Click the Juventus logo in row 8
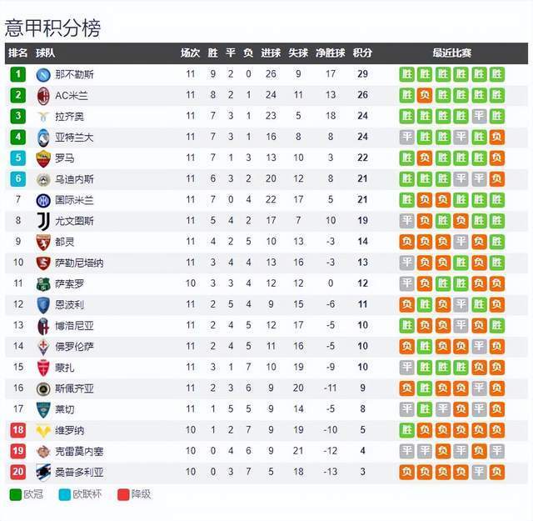The width and height of the screenshot is (533, 521). click(x=43, y=221)
